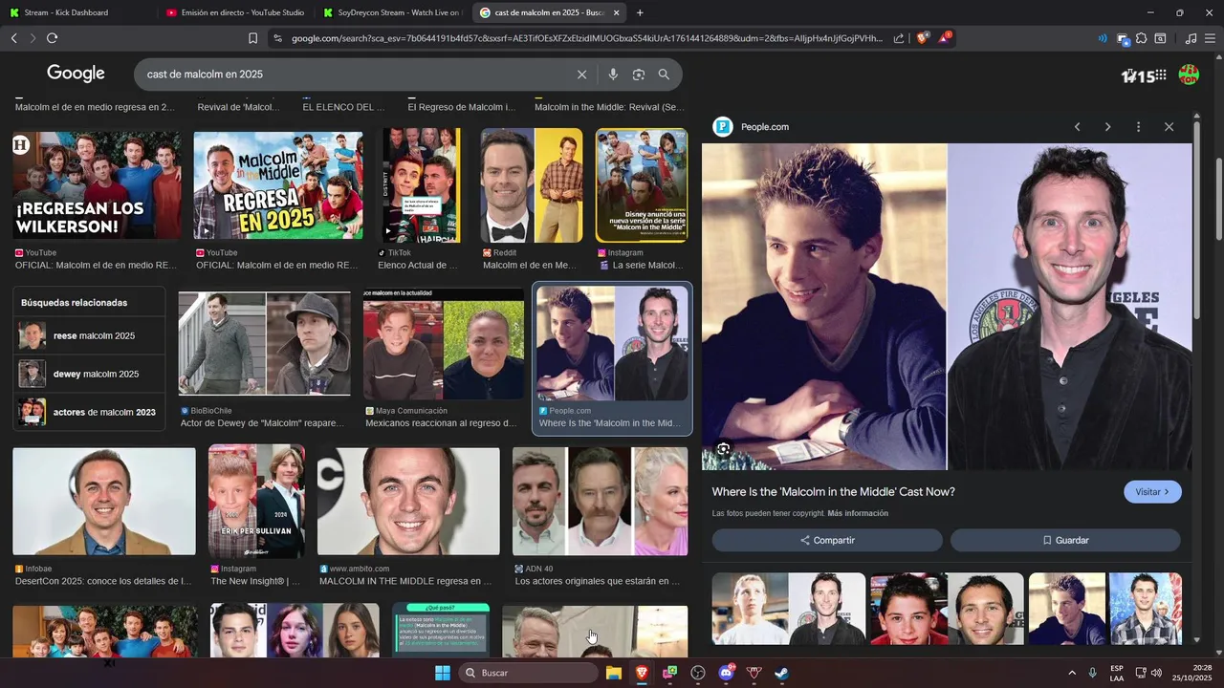Open Brave Rewards triangle icon

[x=945, y=38]
